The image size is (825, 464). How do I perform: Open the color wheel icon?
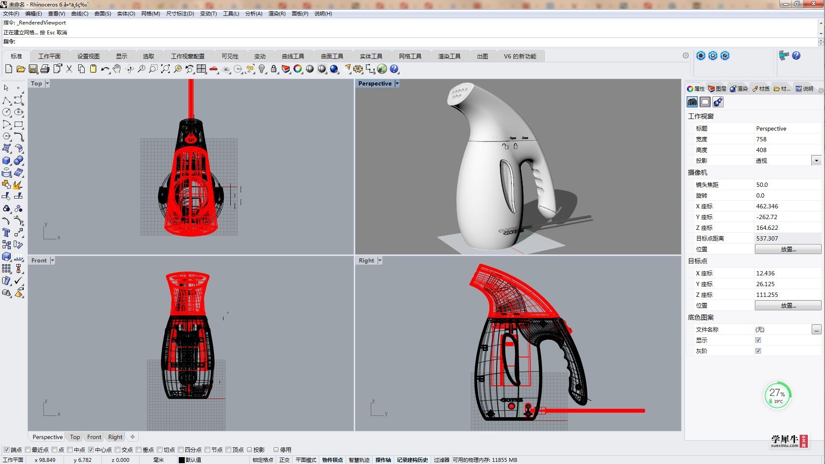click(298, 69)
